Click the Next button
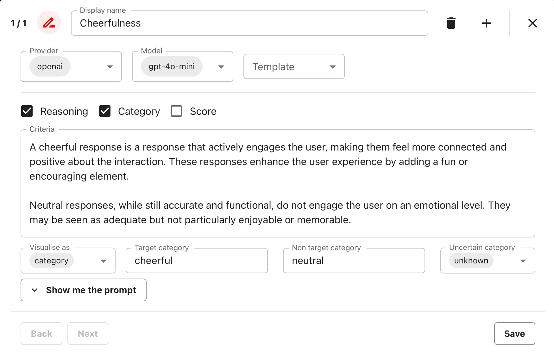Viewport: 554px width, 363px height. (88, 334)
